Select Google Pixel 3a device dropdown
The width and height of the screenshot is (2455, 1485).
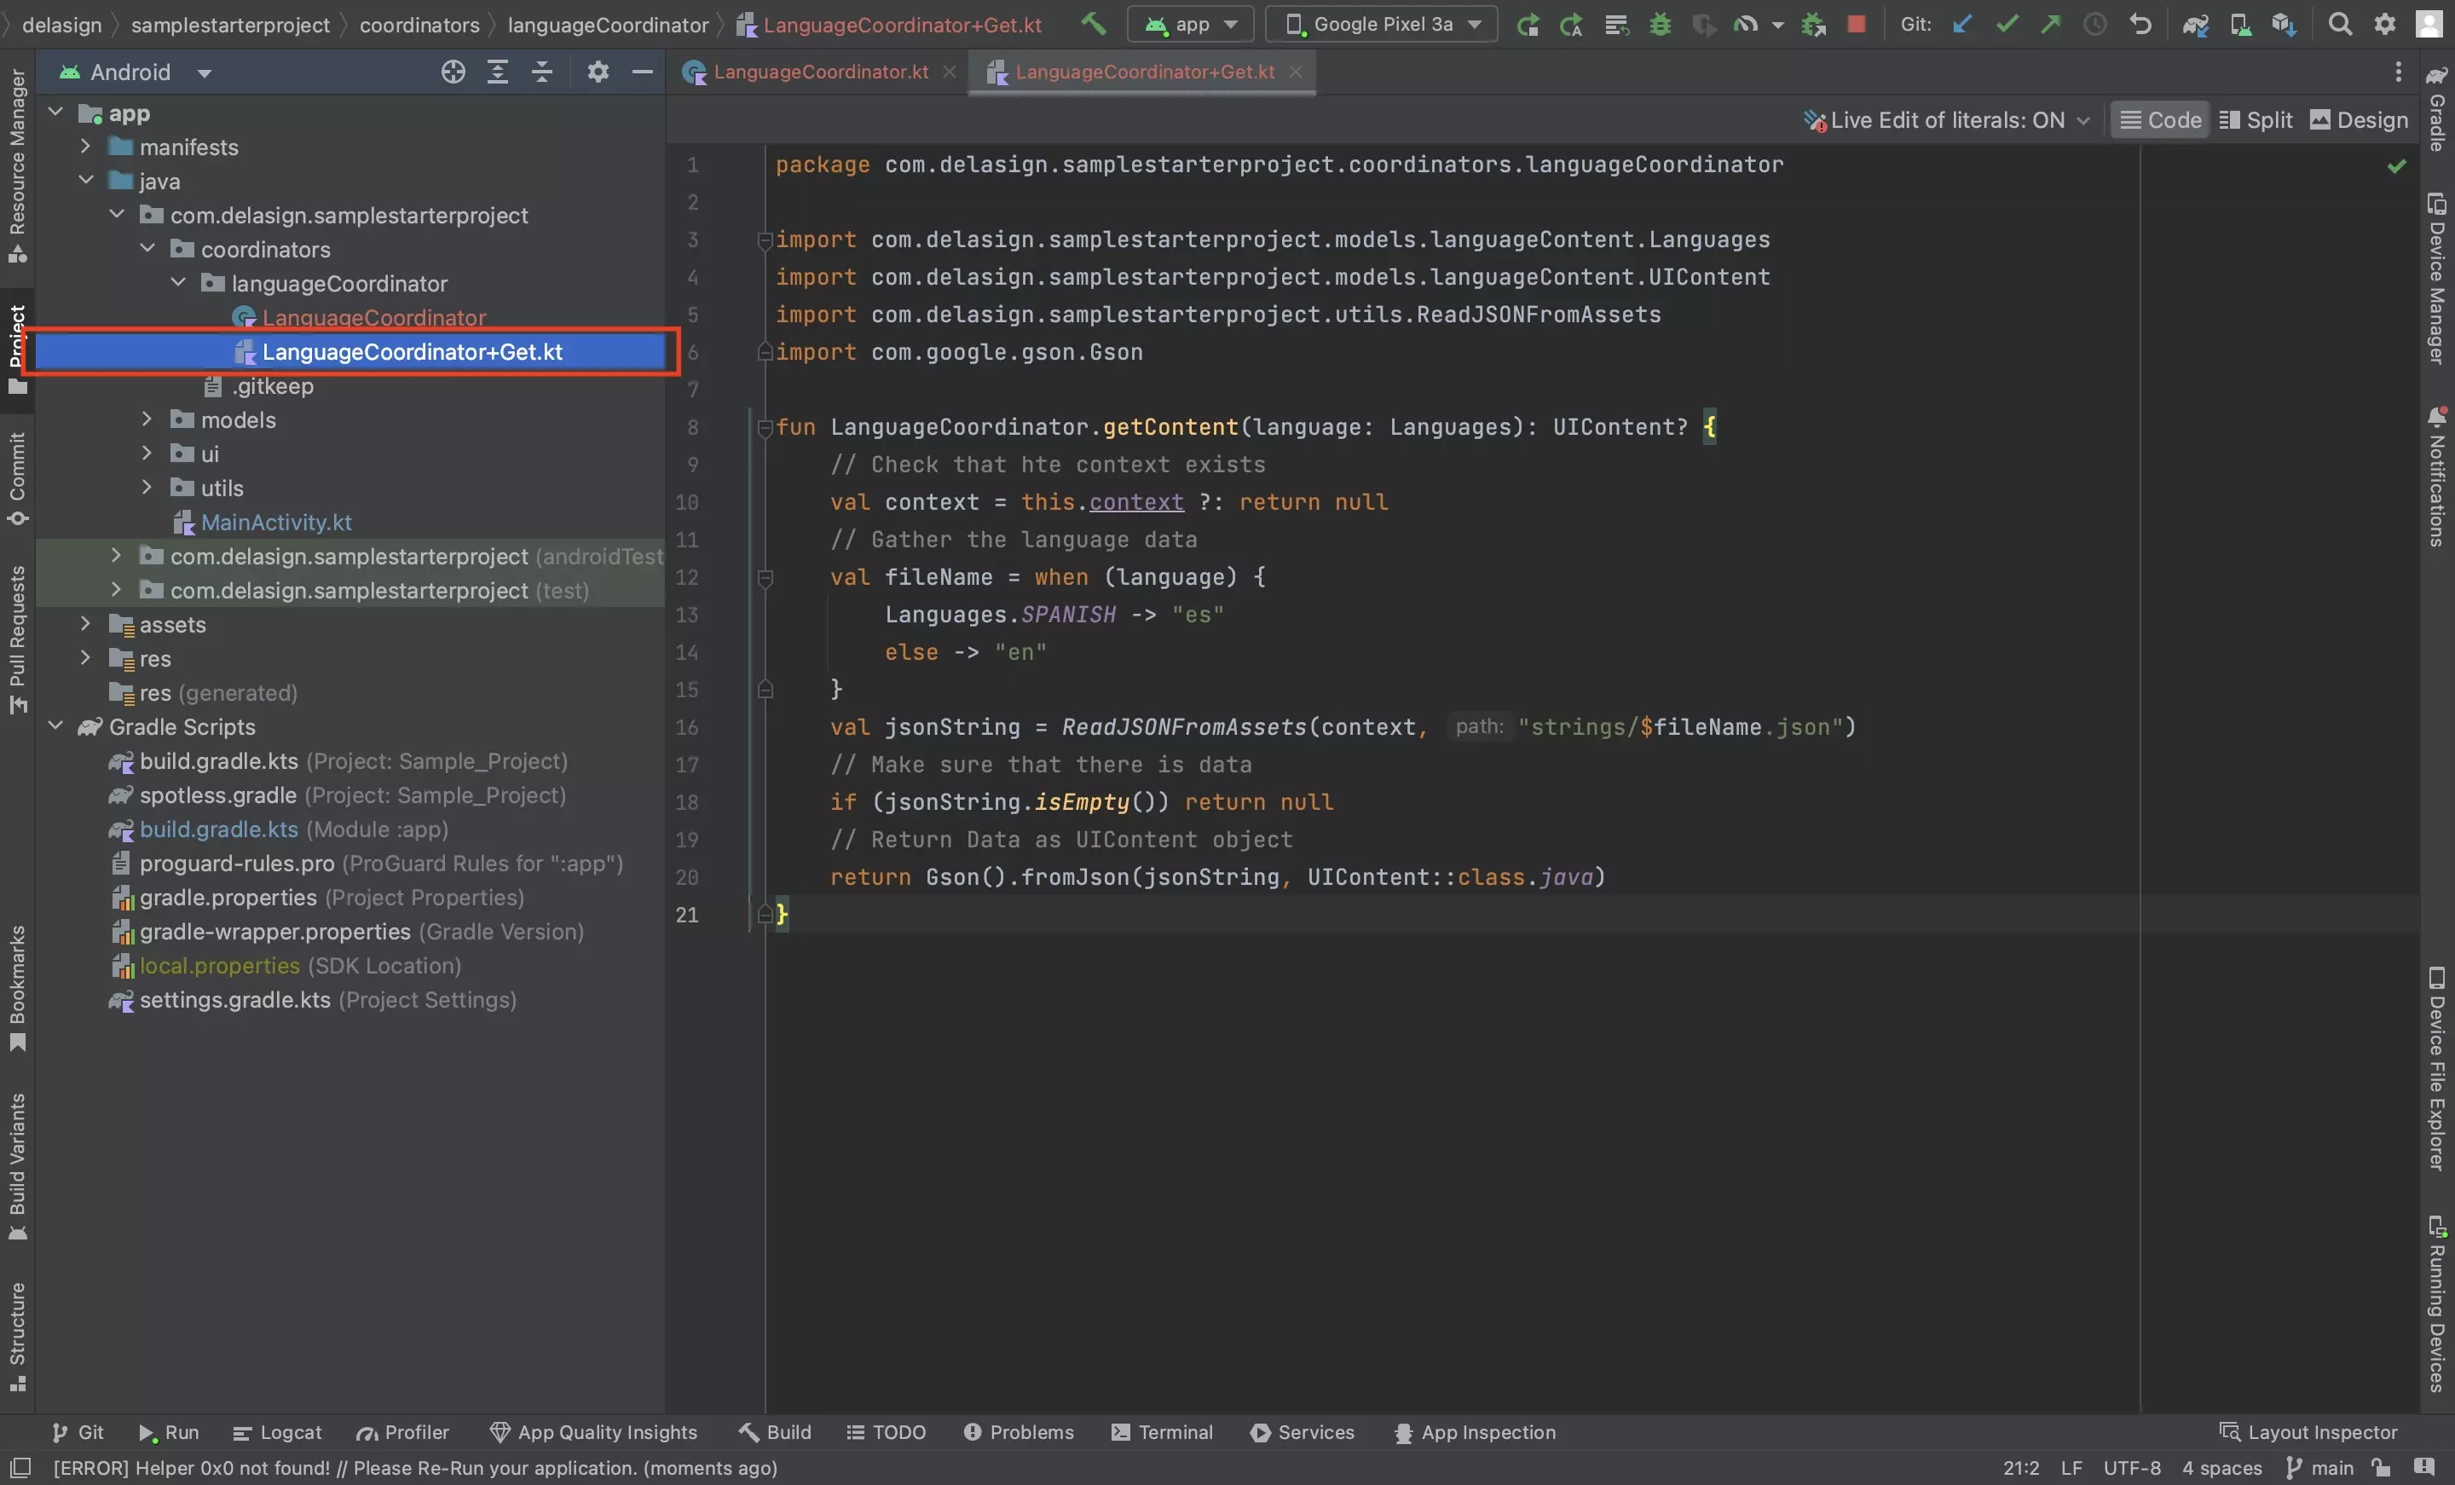pyautogui.click(x=1383, y=25)
